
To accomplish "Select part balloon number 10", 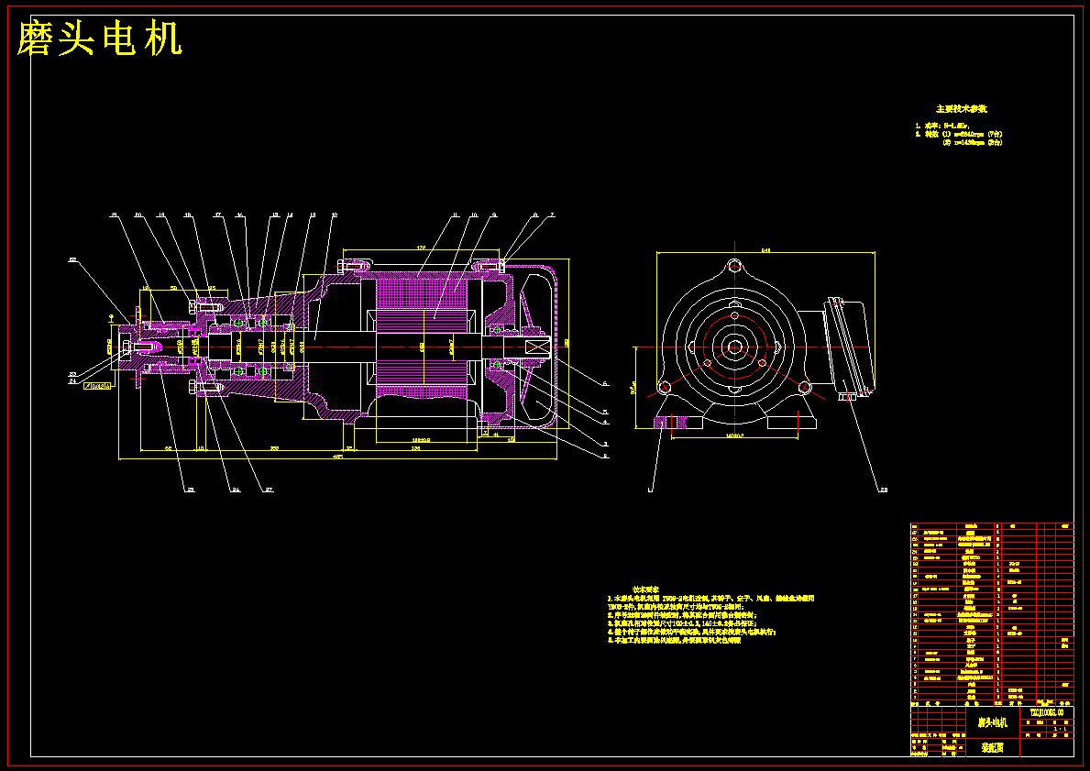I will click(474, 215).
